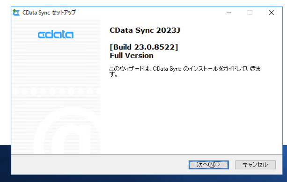
Task: Click the dotted stripe band in left banner
Action: click(x=56, y=91)
